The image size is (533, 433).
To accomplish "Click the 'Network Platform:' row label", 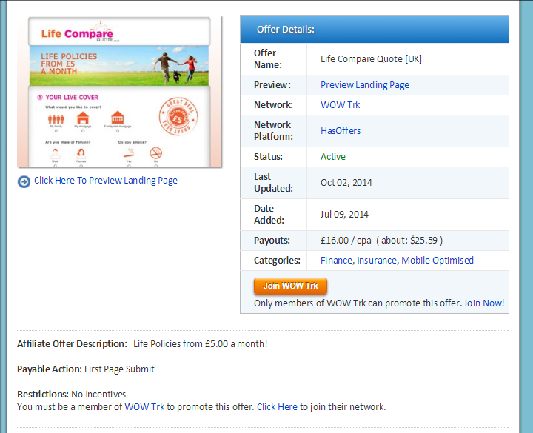I will (273, 131).
